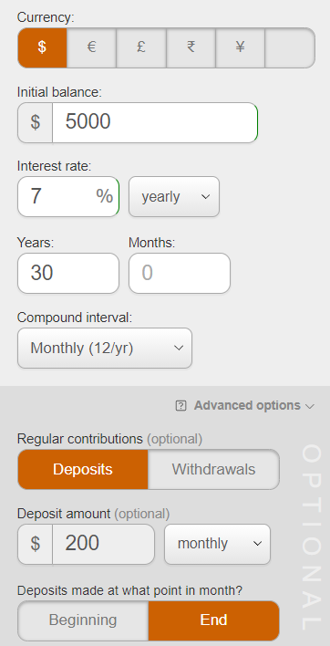Select the euro currency symbol
The image size is (330, 646).
pyautogui.click(x=91, y=47)
